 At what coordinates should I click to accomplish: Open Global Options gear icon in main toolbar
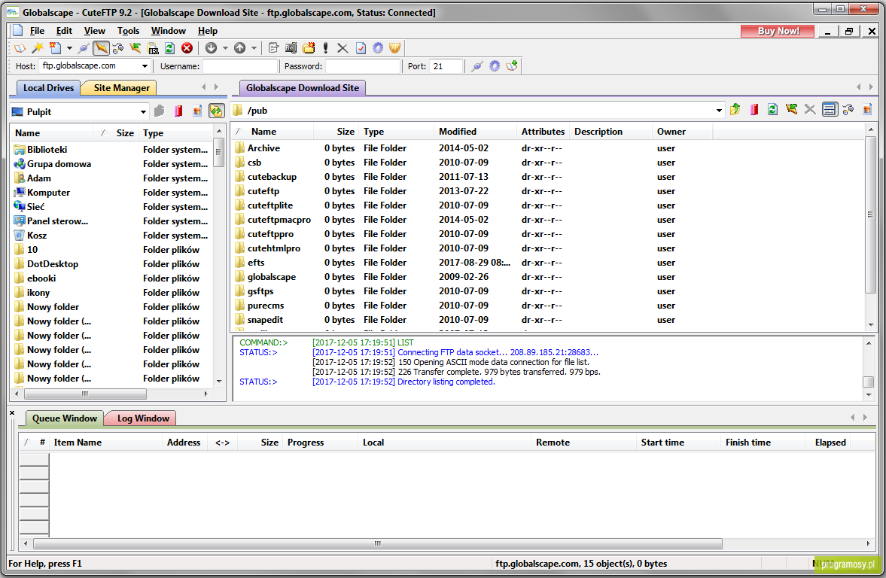[x=378, y=48]
